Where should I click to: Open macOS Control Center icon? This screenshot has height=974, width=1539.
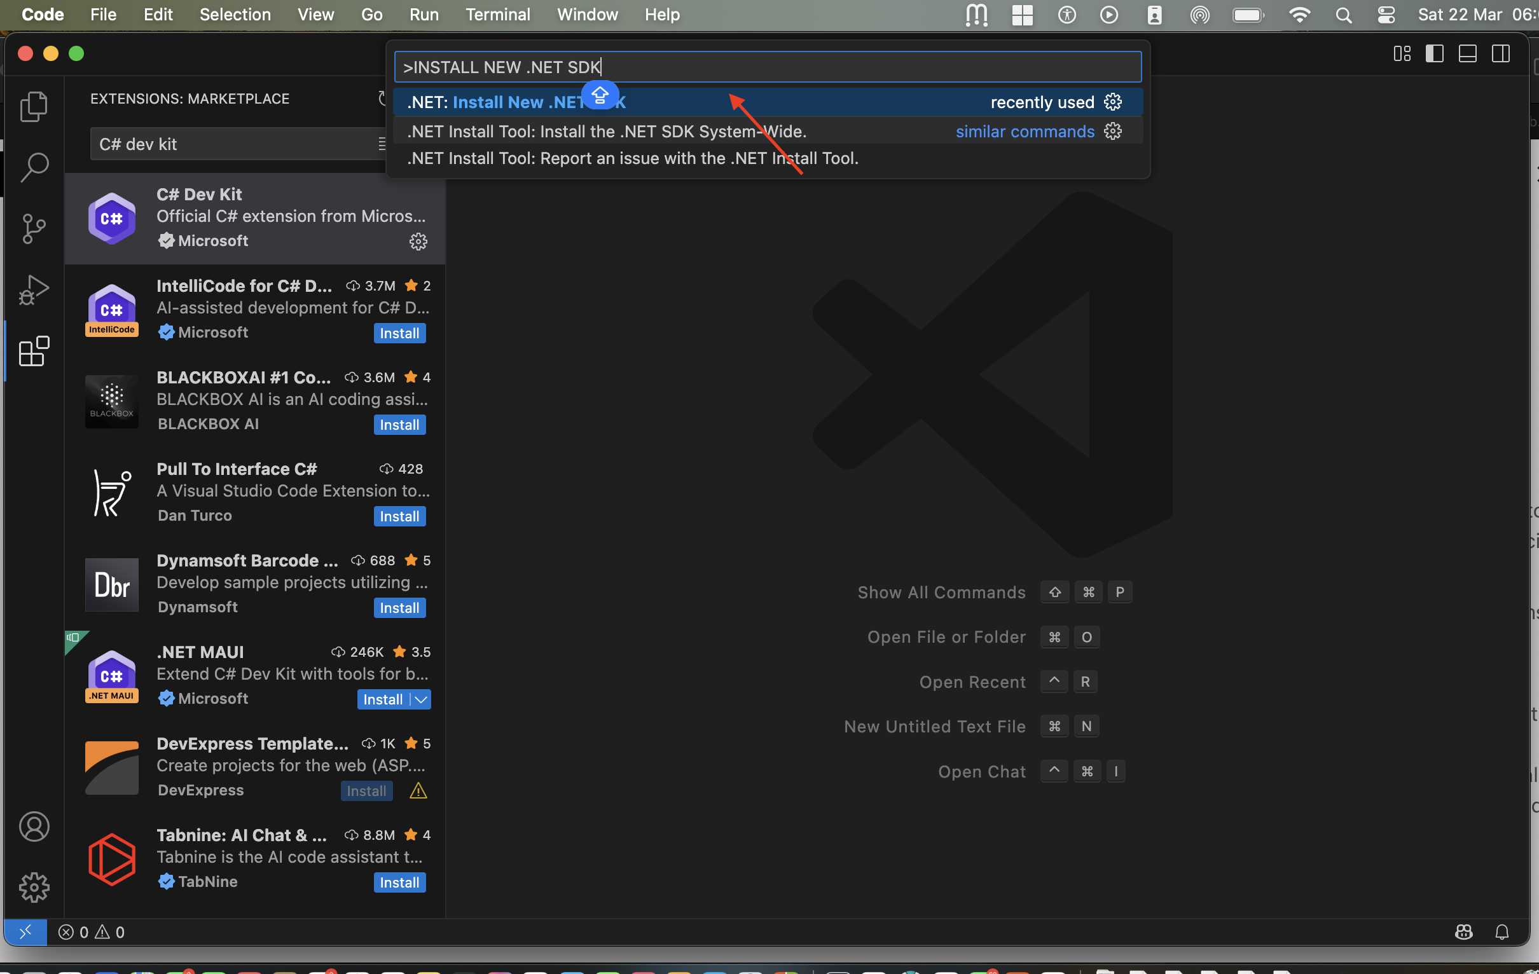pyautogui.click(x=1386, y=15)
